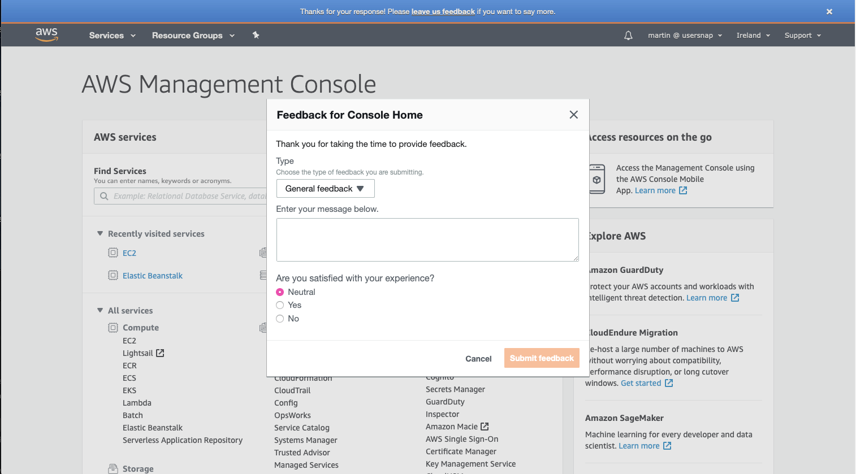Open Batch in the Compute list
The image size is (856, 474).
pos(133,415)
